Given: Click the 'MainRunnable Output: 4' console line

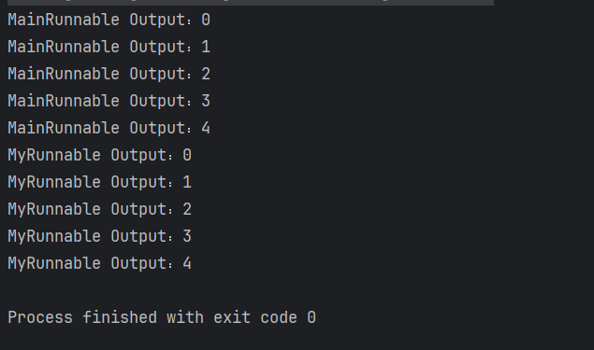Looking at the screenshot, I should pyautogui.click(x=109, y=128).
